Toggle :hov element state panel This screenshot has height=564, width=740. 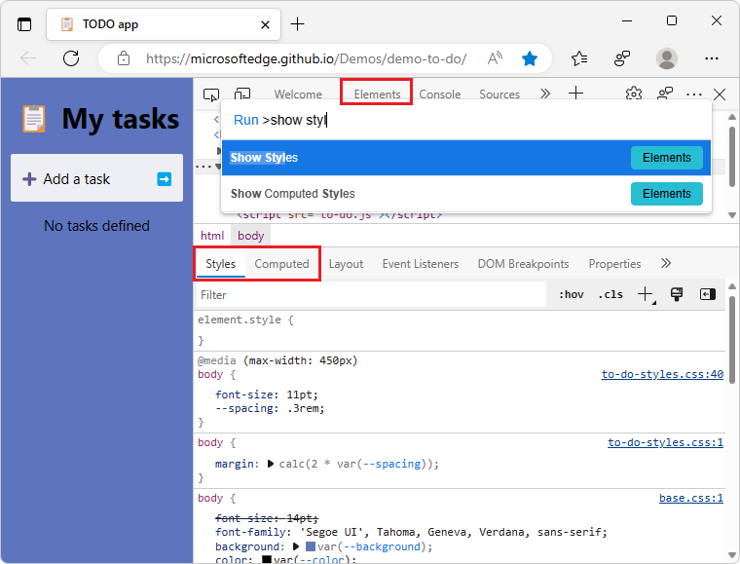coord(571,294)
